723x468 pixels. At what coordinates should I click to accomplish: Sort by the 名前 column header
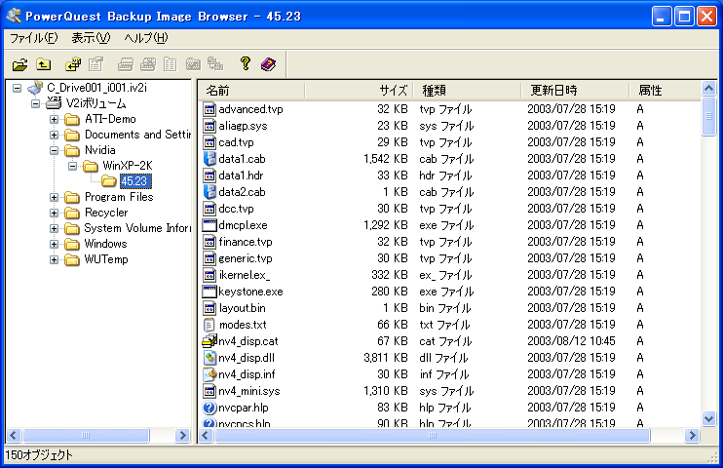[252, 91]
